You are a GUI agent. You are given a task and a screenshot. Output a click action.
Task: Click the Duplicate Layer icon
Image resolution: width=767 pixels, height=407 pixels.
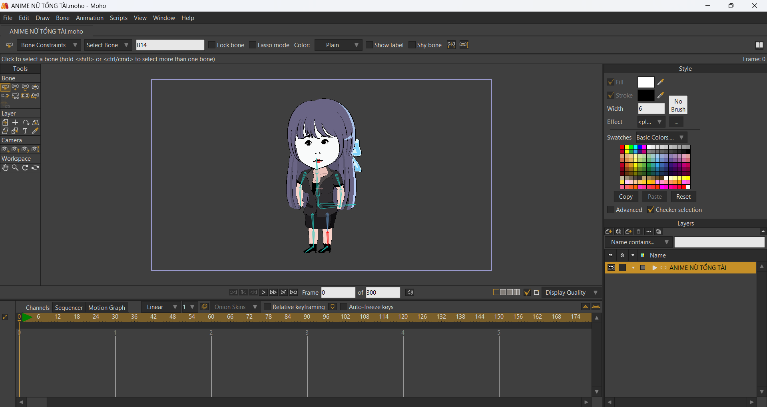click(x=619, y=231)
